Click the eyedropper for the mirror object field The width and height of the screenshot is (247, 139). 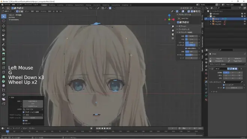[x=242, y=82]
